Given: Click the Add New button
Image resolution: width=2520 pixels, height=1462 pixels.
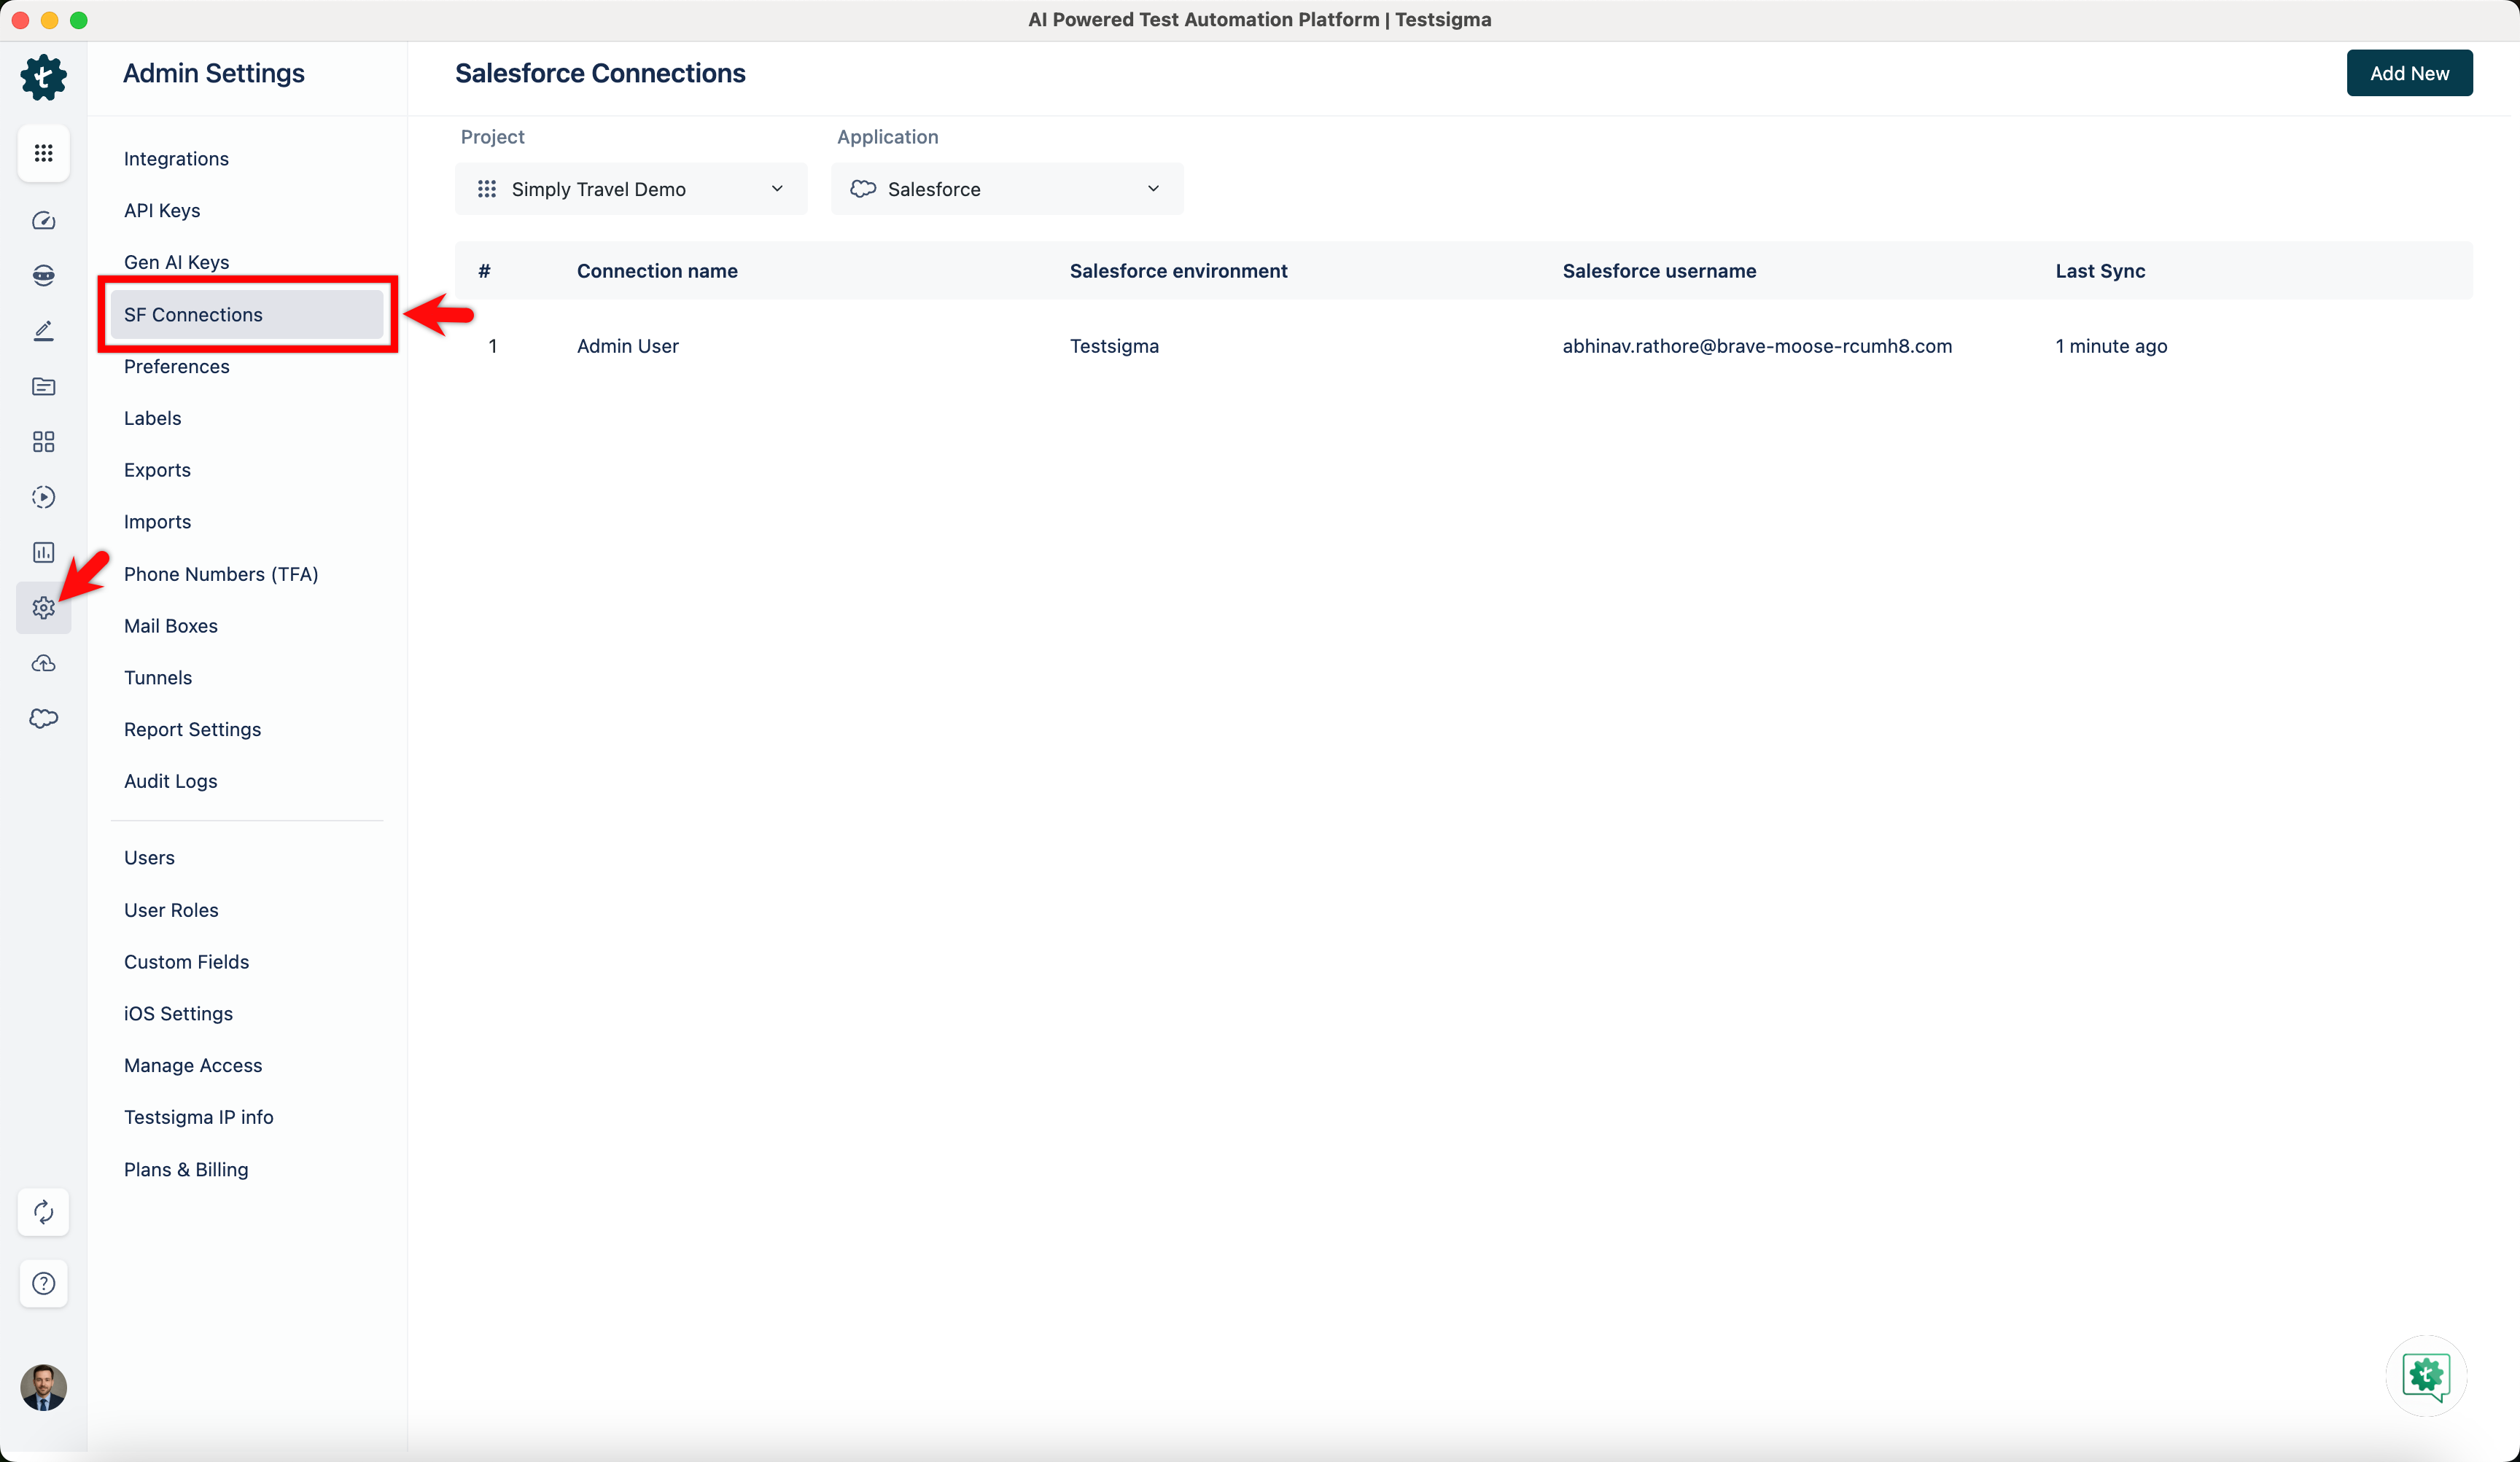Looking at the screenshot, I should pyautogui.click(x=2408, y=73).
